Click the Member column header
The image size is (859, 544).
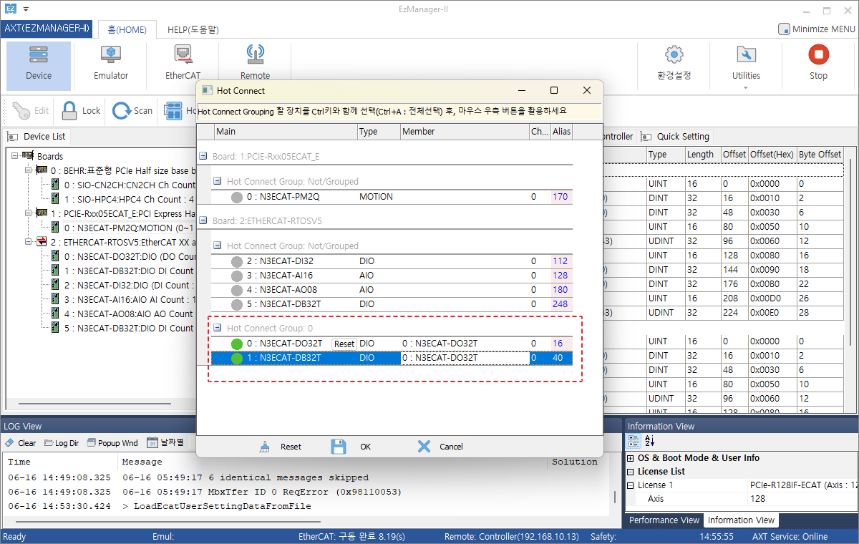(x=464, y=132)
